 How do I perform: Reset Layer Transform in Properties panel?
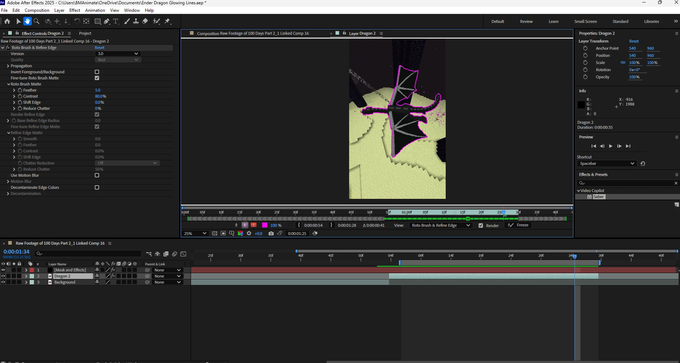pos(634,41)
